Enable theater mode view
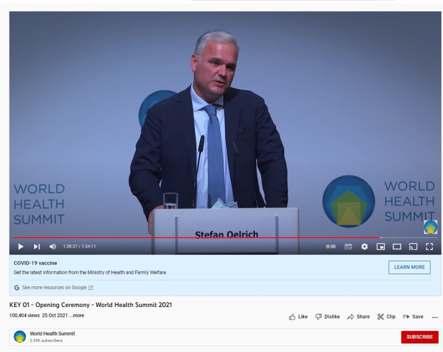Viewport: 443px width, 352px height. click(397, 246)
